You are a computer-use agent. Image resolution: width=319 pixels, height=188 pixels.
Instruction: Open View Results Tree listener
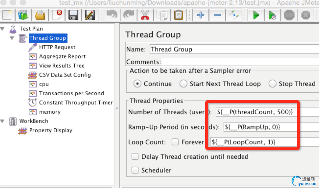62,66
